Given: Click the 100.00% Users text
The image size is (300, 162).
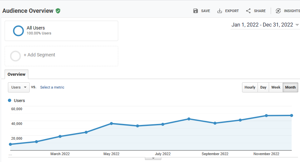Looking at the screenshot, I should coord(39,33).
